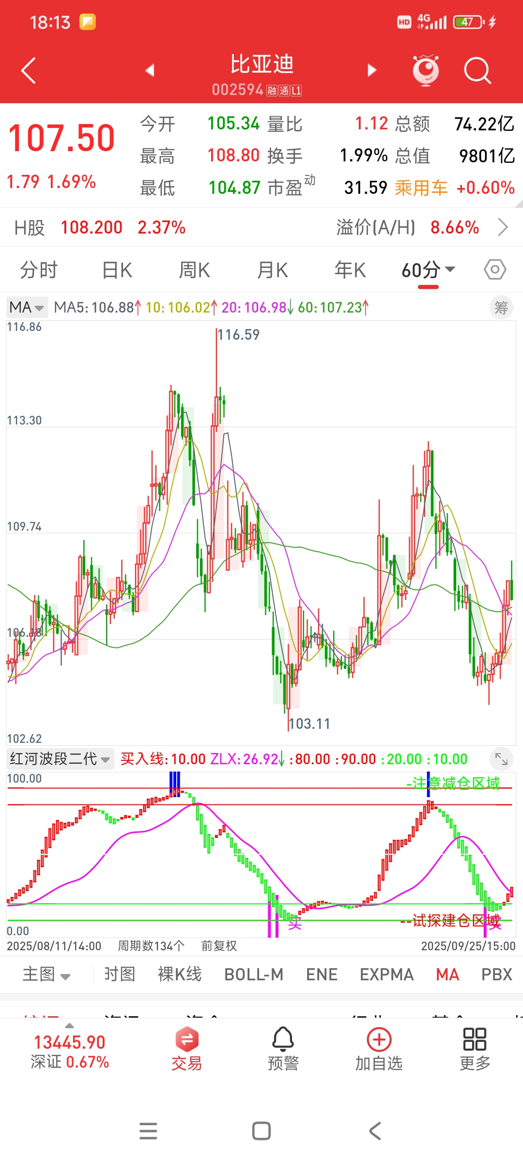Switch to 日K chart tab

coord(117,270)
